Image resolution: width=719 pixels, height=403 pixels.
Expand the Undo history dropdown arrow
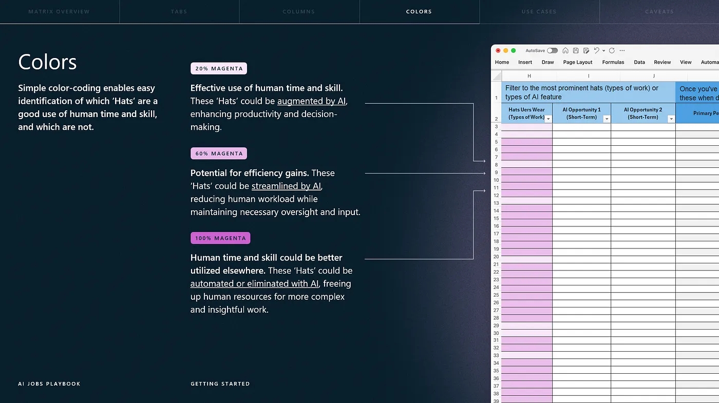(603, 51)
